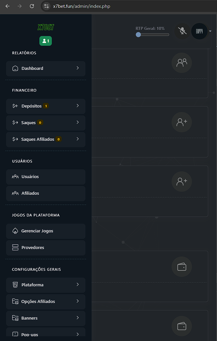Click the X7BET logo
This screenshot has width=217, height=341.
pos(46,27)
